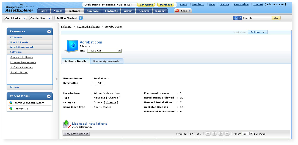Screen dimensions: 298x145
Task: Expand the Non-IT Assets section
Action: click(30, 42)
